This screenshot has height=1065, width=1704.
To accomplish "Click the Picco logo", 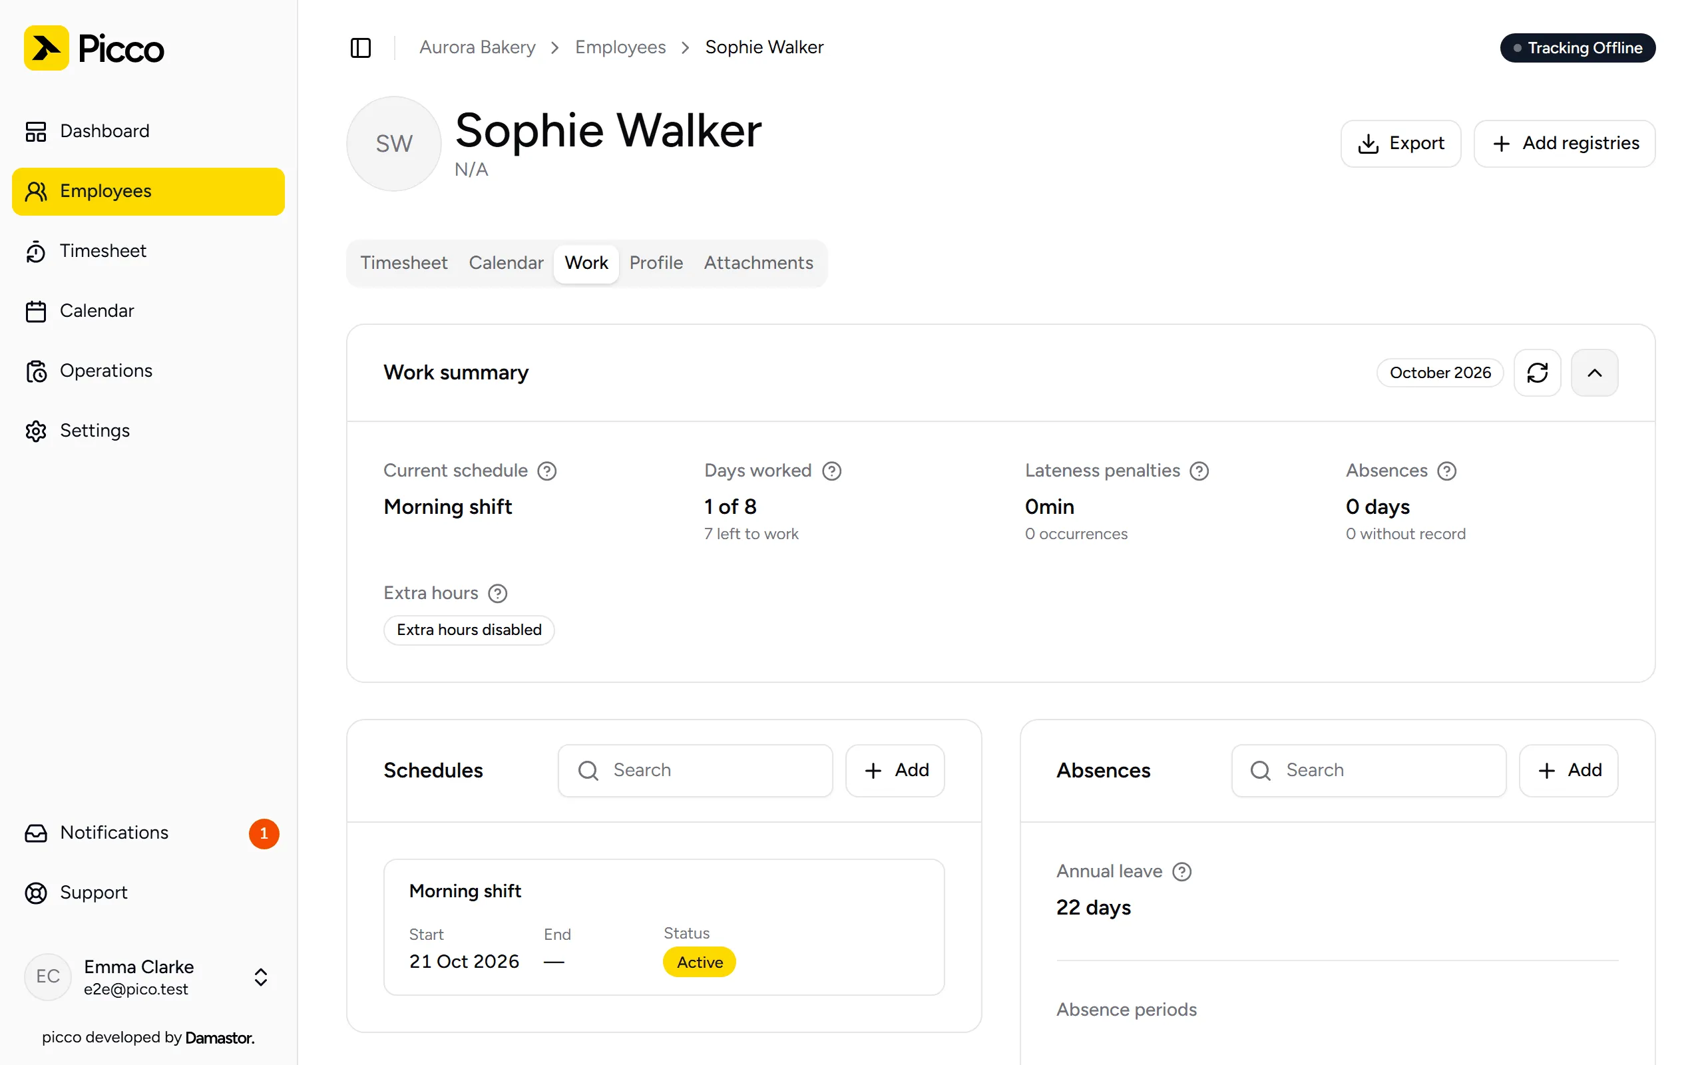I will pos(94,48).
